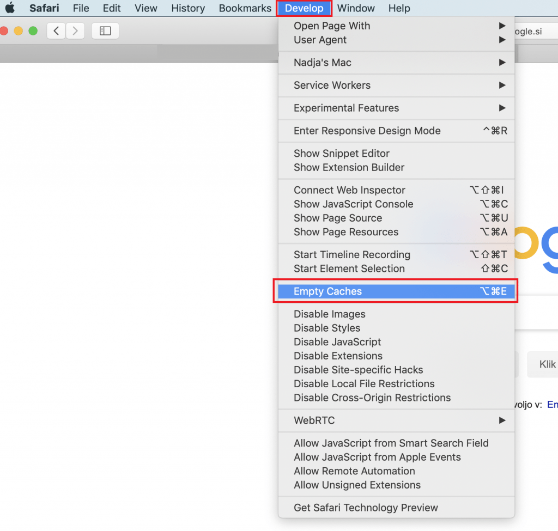Choose Enter Responsive Design Mode

(397, 131)
